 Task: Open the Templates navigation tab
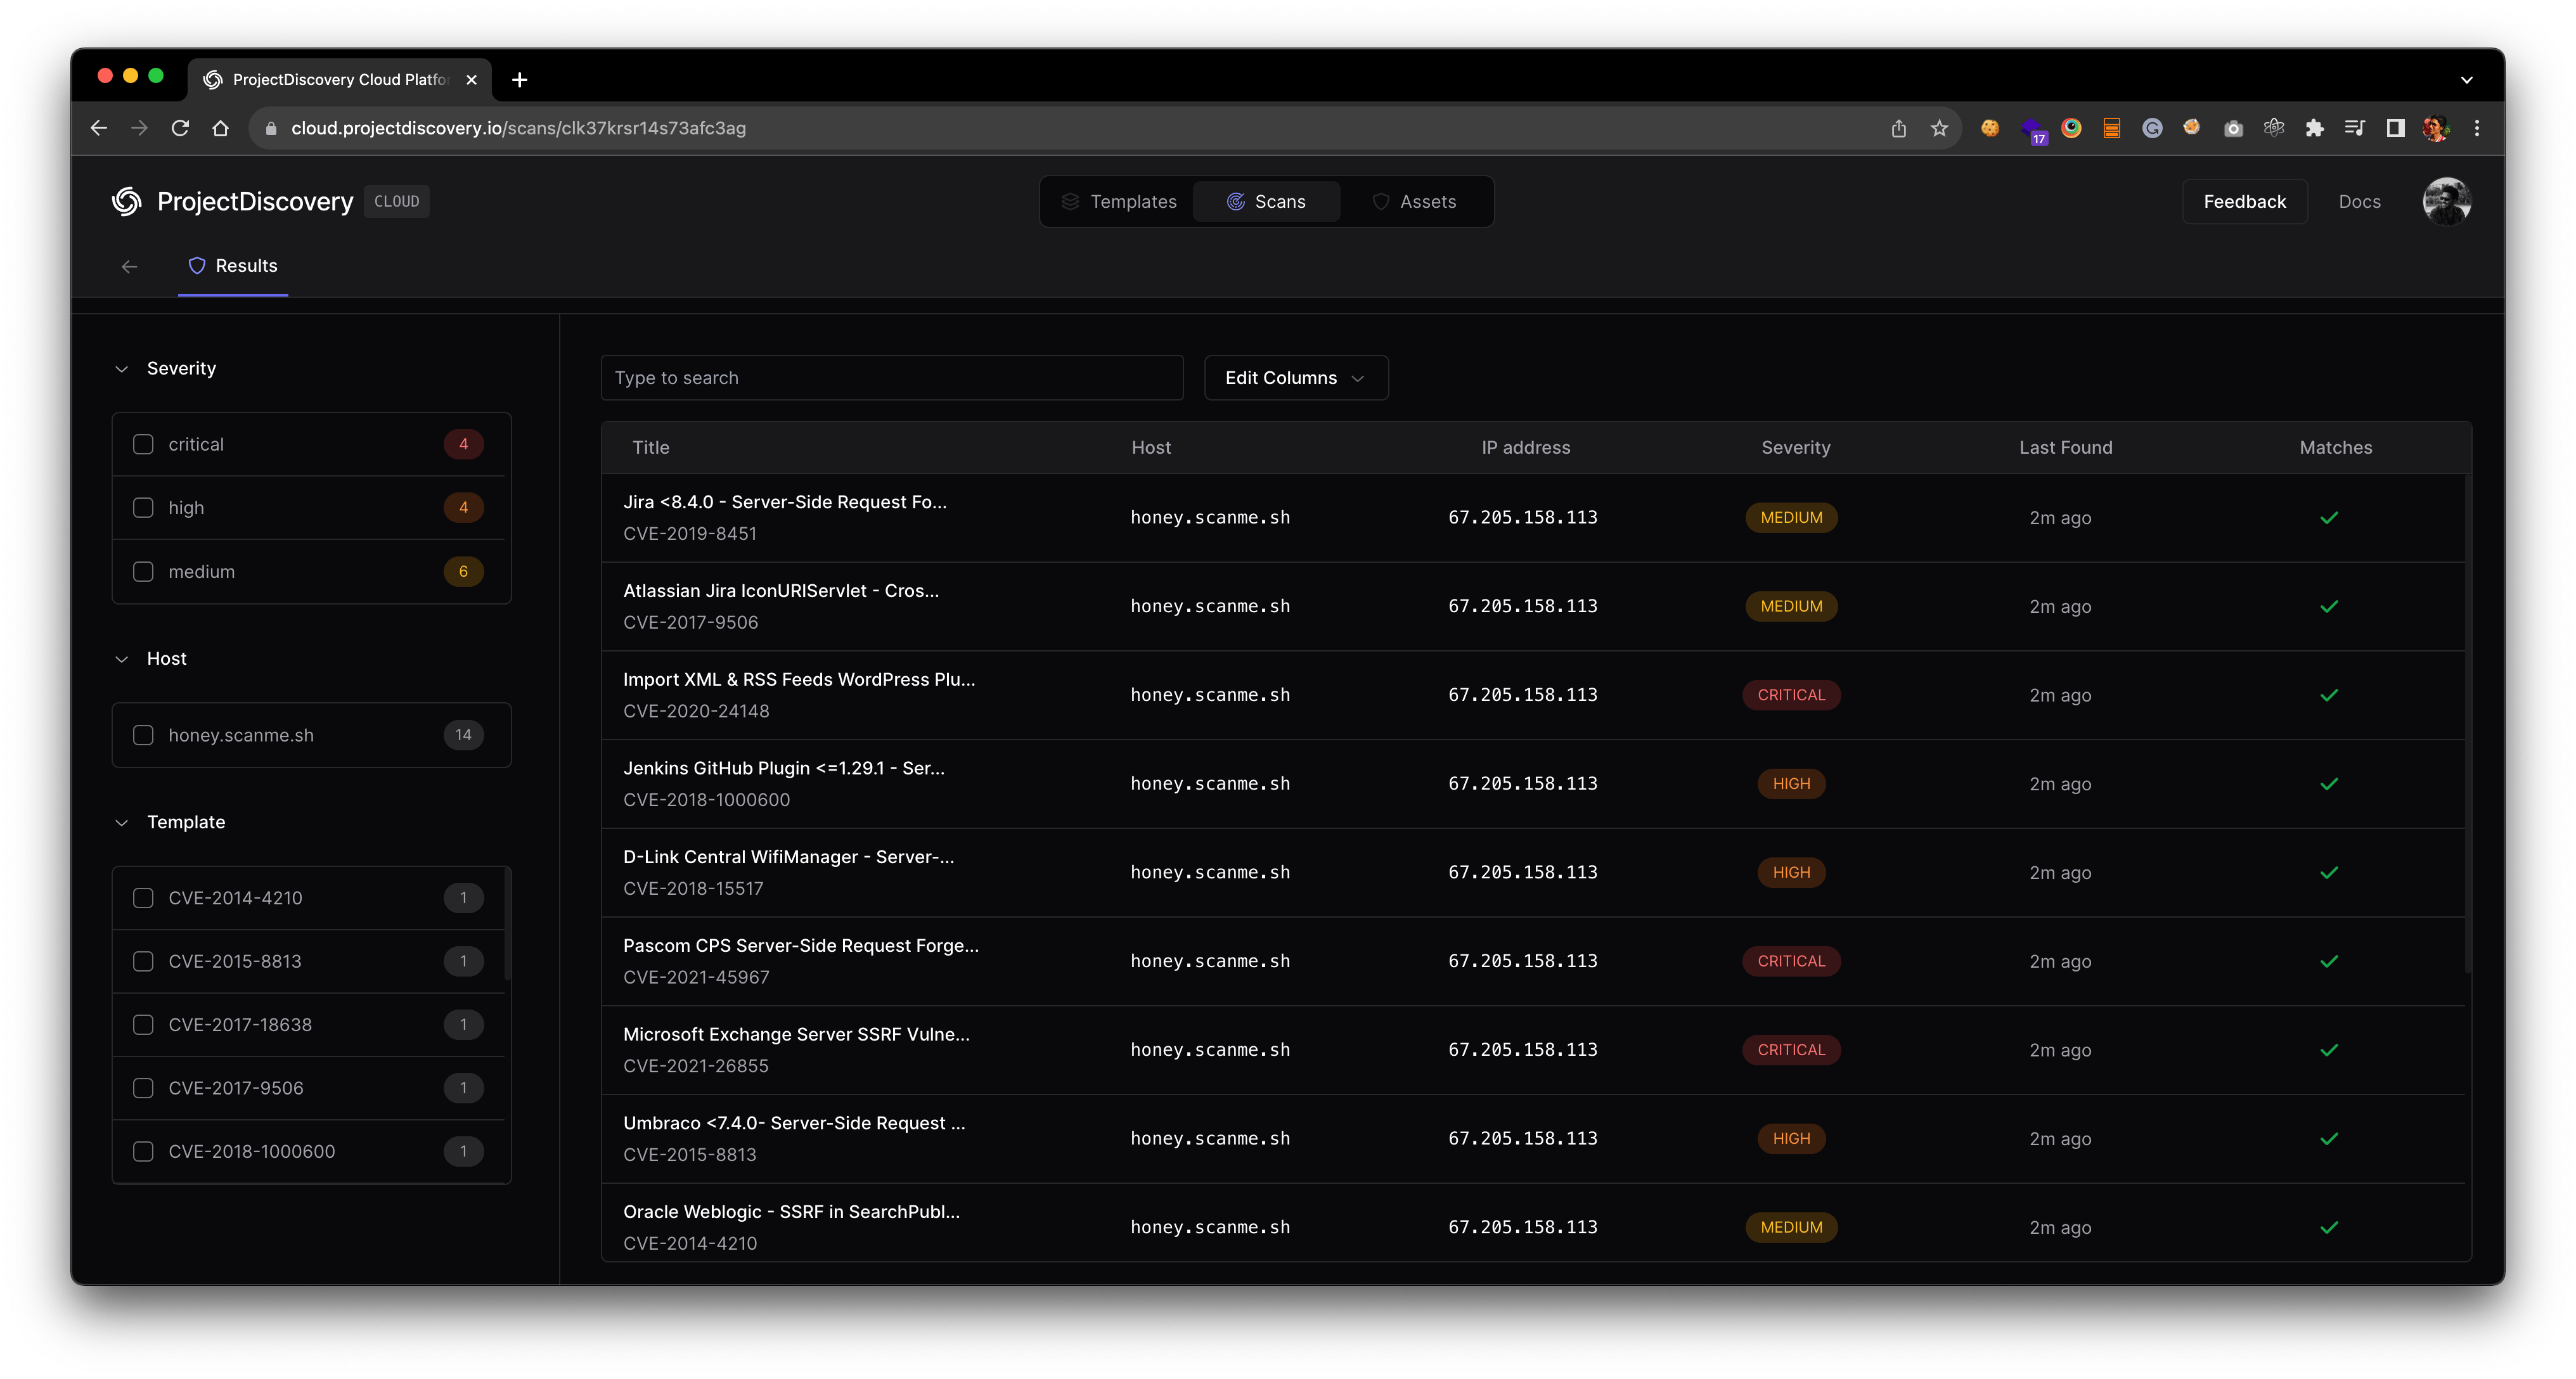pos(1119,201)
